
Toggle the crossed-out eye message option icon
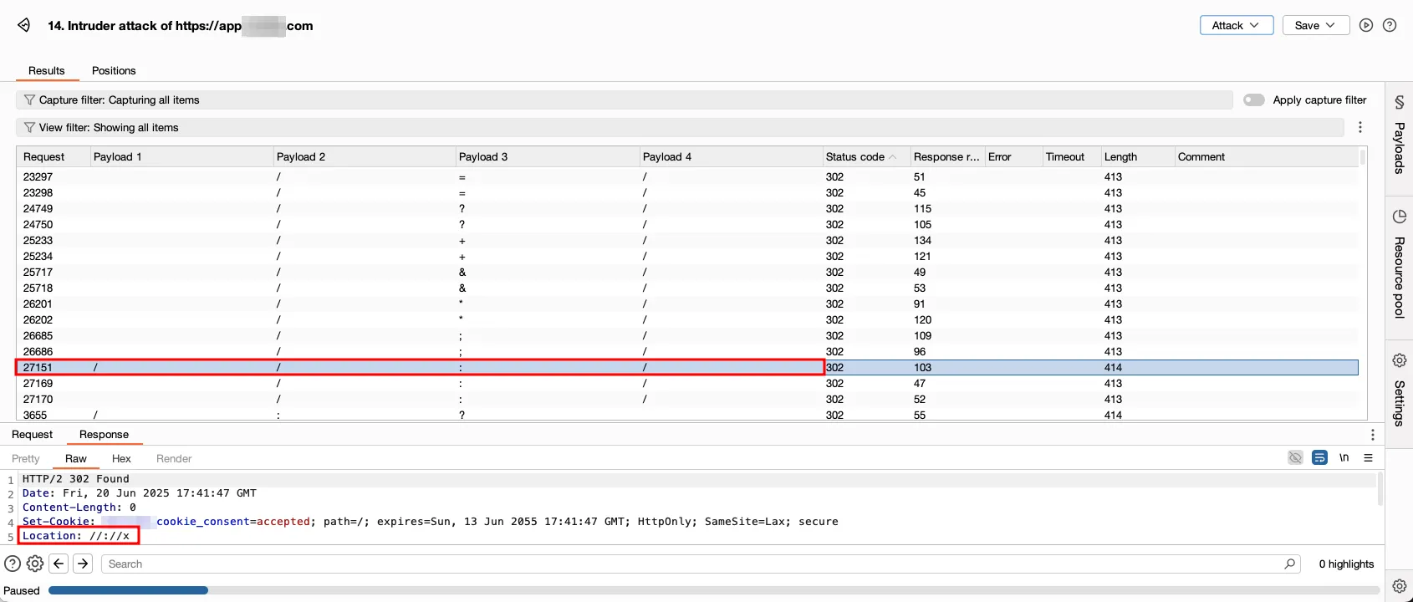1295,457
